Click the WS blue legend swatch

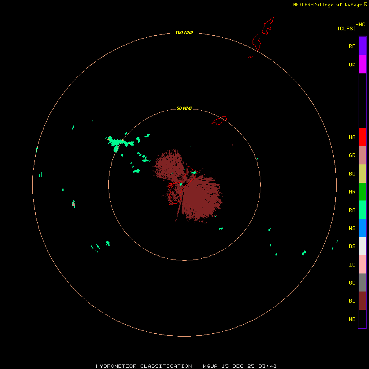pyautogui.click(x=362, y=228)
